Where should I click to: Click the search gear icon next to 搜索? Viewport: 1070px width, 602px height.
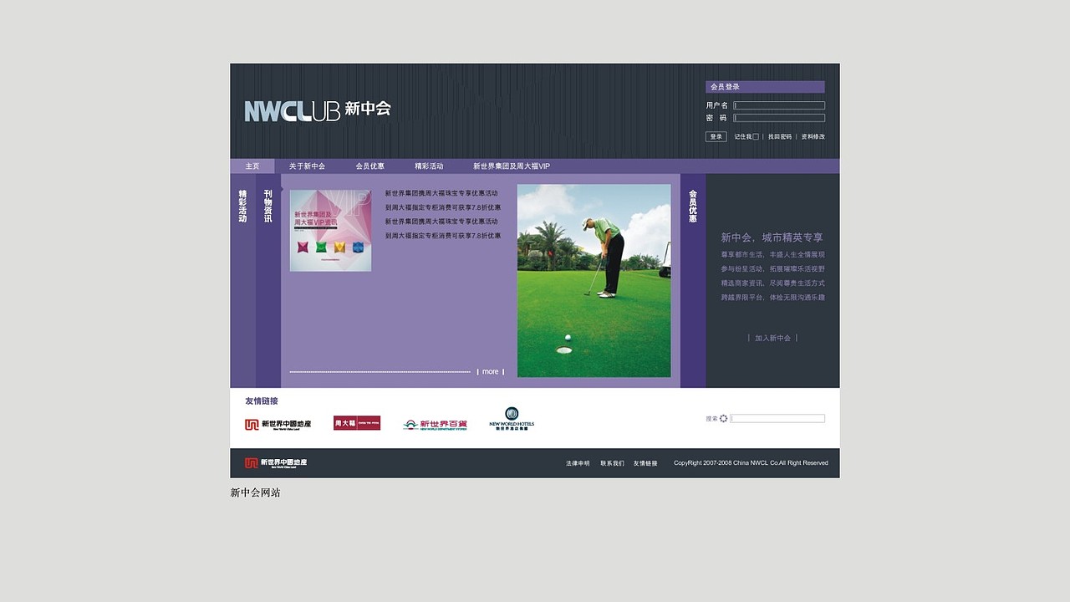coord(724,418)
